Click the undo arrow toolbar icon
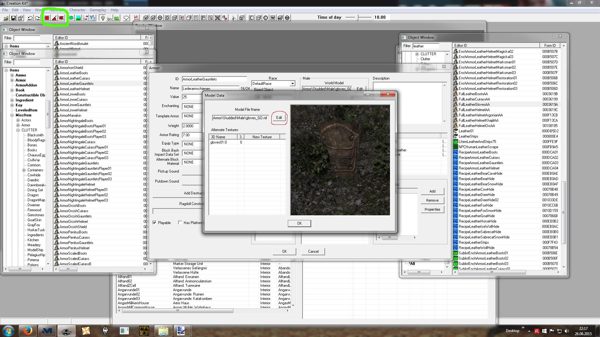The width and height of the screenshot is (600, 337). 30,18
